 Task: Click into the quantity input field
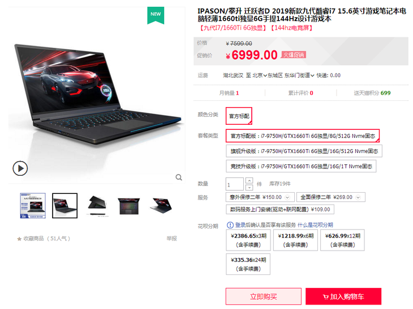[x=234, y=184]
